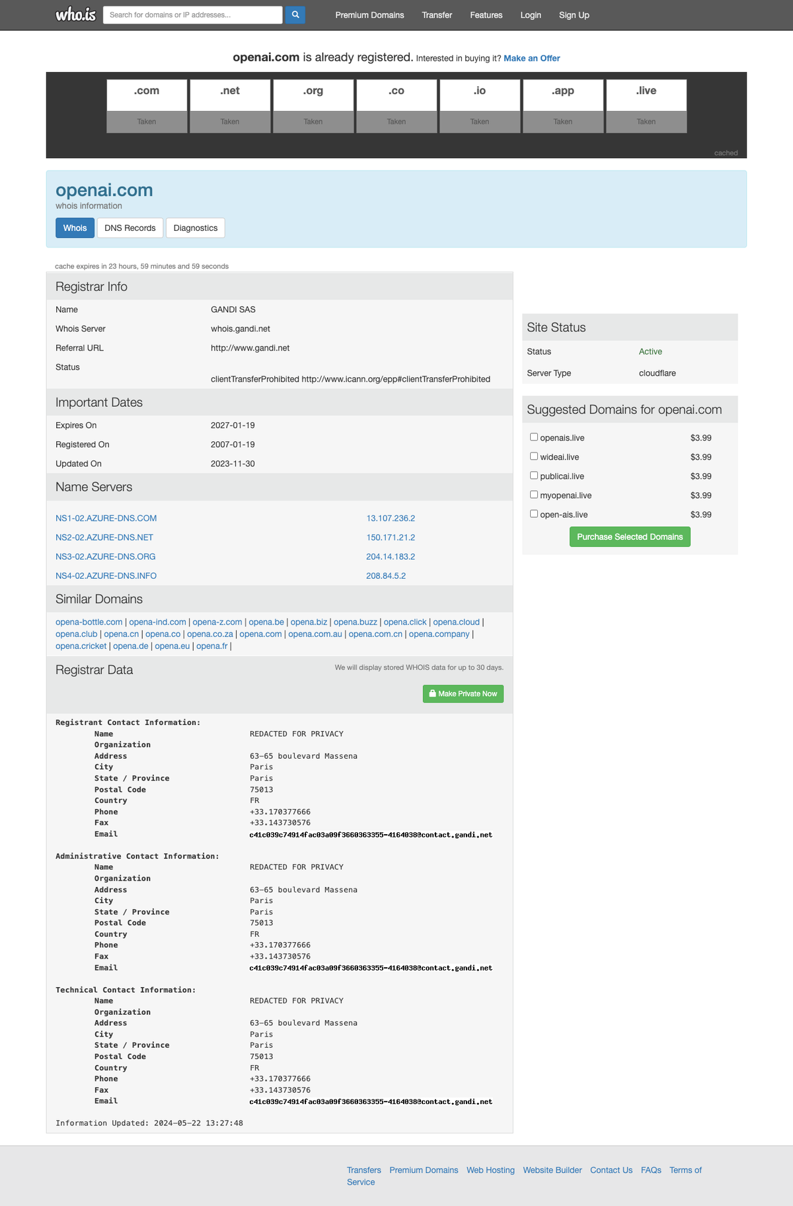Screen dimensions: 793x1206
Task: Click the openai.com heading title
Action: tap(104, 190)
